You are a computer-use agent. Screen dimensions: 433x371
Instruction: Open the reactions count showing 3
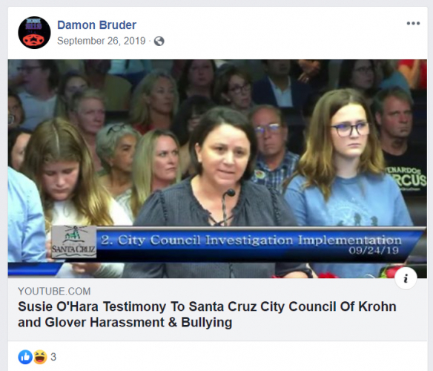pos(53,357)
